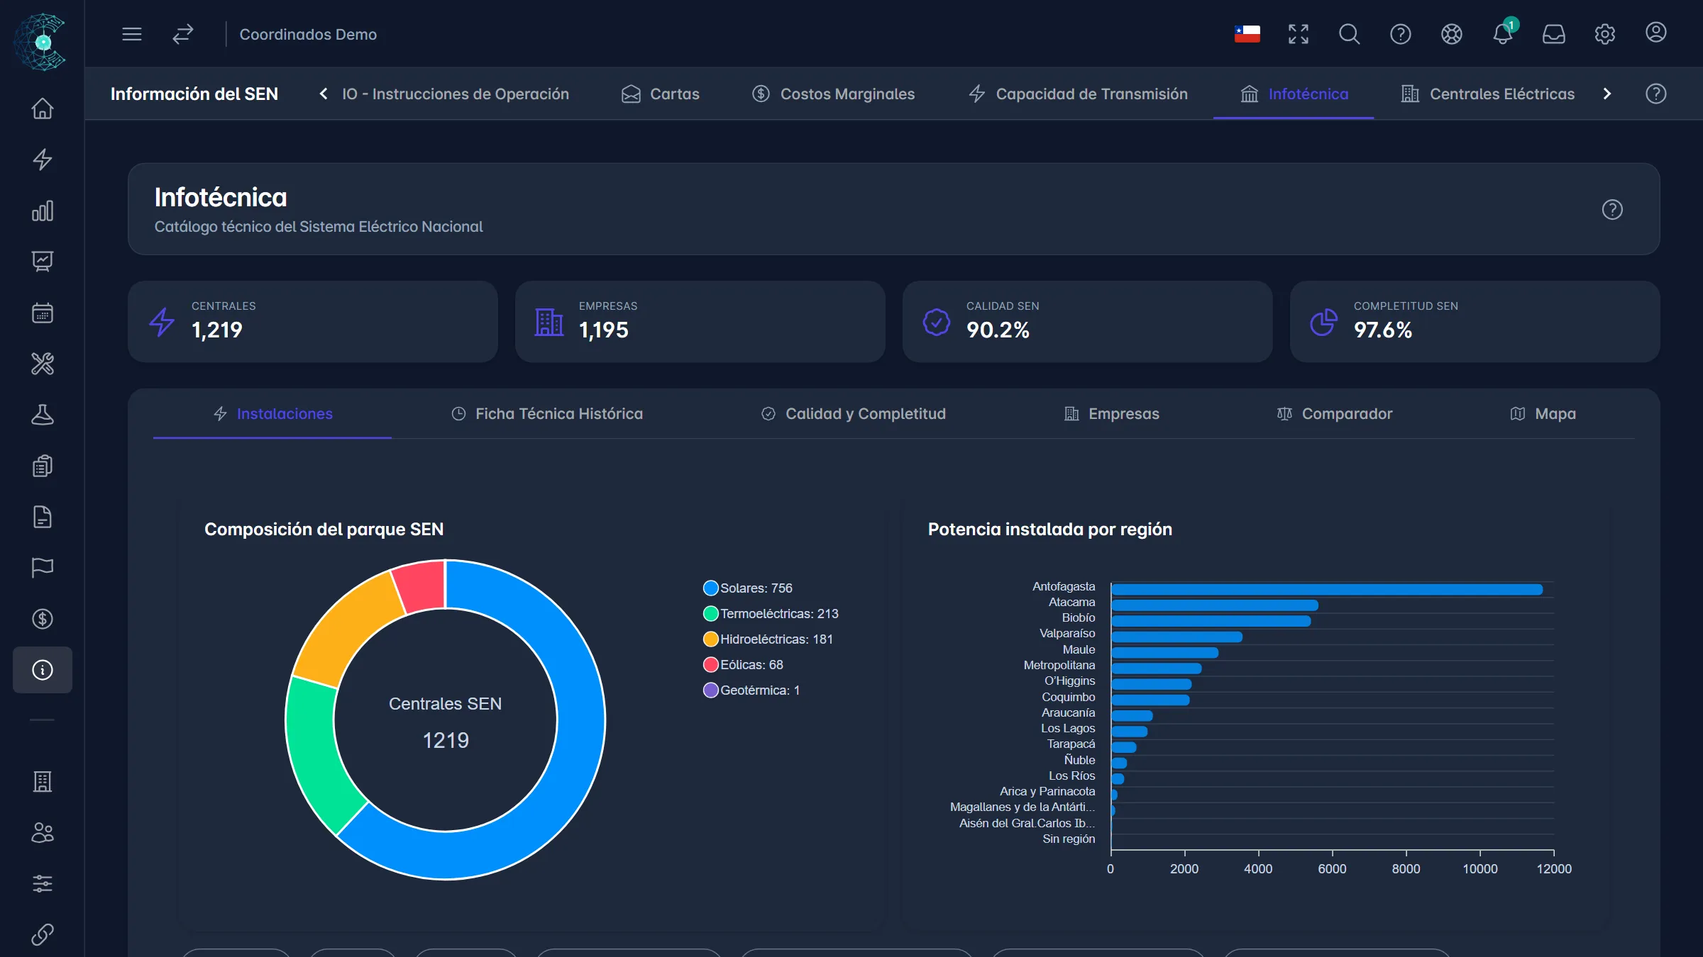The image size is (1703, 957).
Task: Change language via Chile flag
Action: (x=1247, y=34)
